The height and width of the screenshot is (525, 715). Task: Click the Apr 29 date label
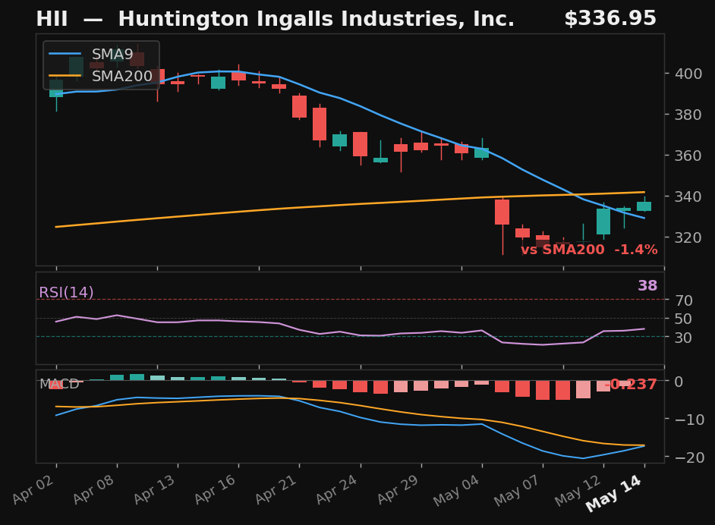[x=399, y=489]
